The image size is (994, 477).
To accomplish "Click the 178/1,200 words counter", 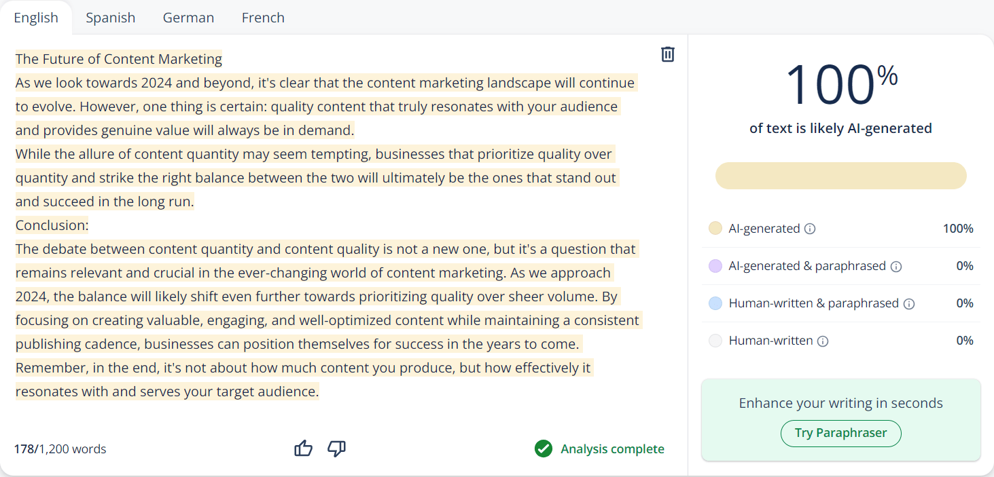I will (x=60, y=449).
